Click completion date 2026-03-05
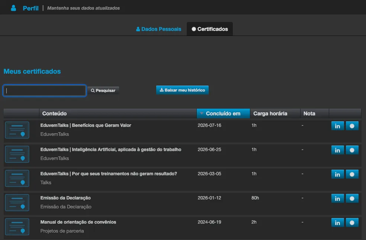This screenshot has height=240, width=366. [x=209, y=174]
